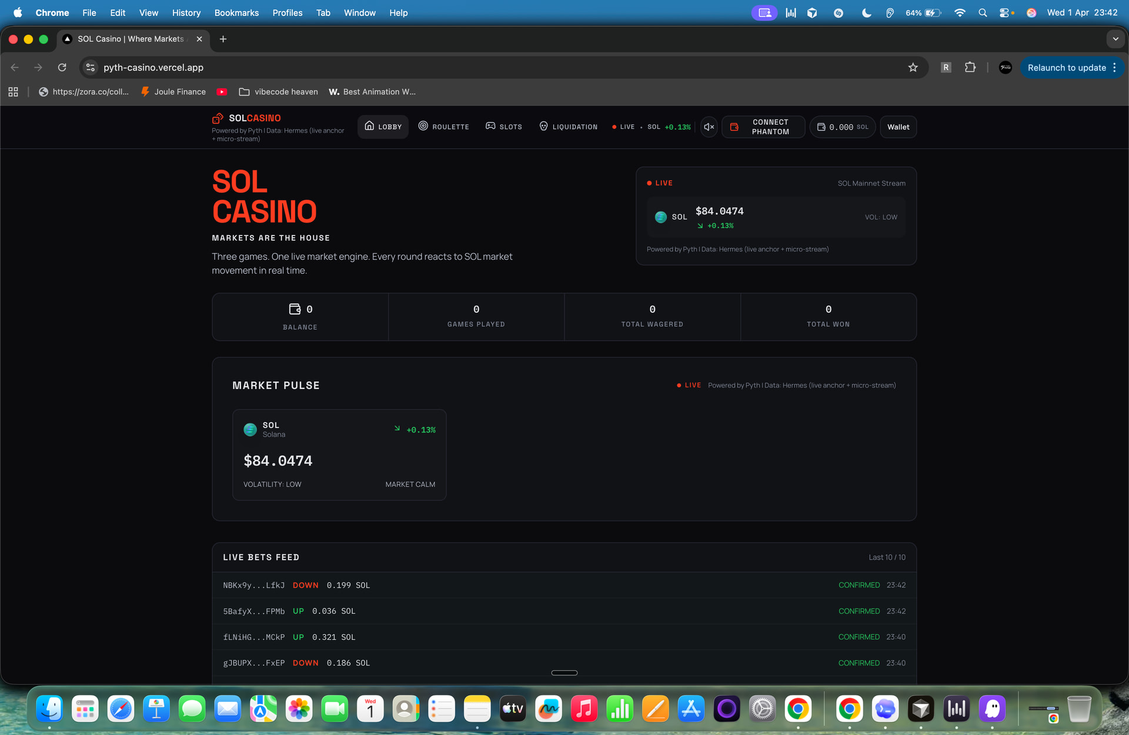This screenshot has width=1129, height=735.
Task: Reload the page
Action: click(x=62, y=68)
